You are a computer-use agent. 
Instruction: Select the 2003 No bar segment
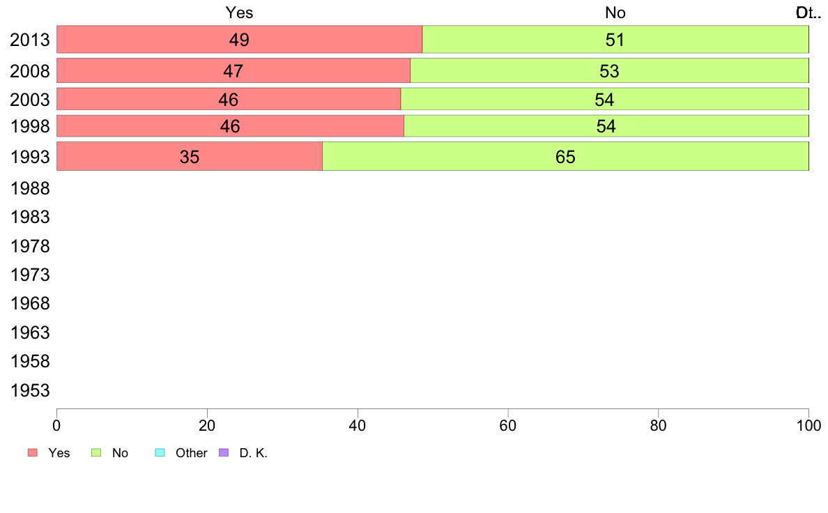[x=605, y=100]
